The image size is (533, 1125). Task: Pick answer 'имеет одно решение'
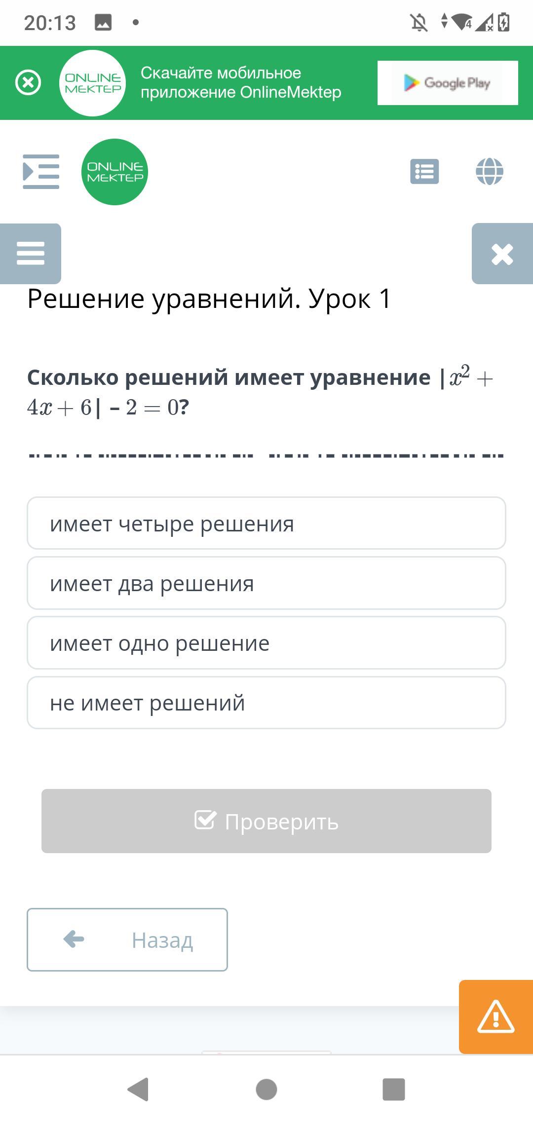(266, 643)
